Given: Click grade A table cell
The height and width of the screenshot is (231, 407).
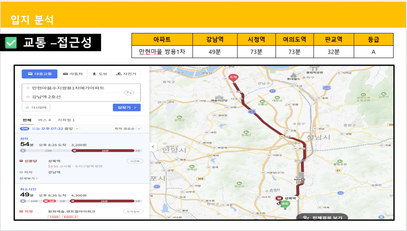Looking at the screenshot, I should (374, 52).
